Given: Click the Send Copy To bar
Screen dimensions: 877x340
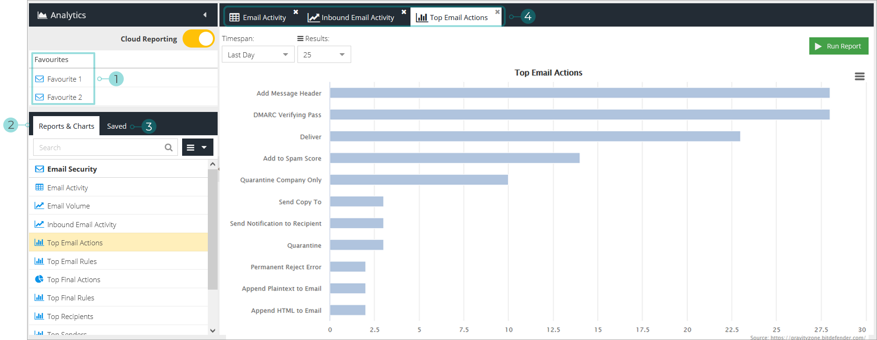Looking at the screenshot, I should [x=357, y=201].
